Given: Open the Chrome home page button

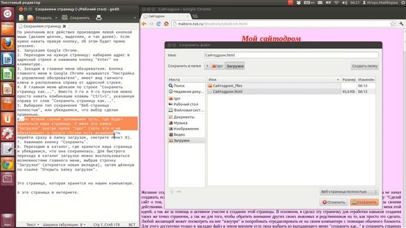Looking at the screenshot, I should [x=166, y=24].
